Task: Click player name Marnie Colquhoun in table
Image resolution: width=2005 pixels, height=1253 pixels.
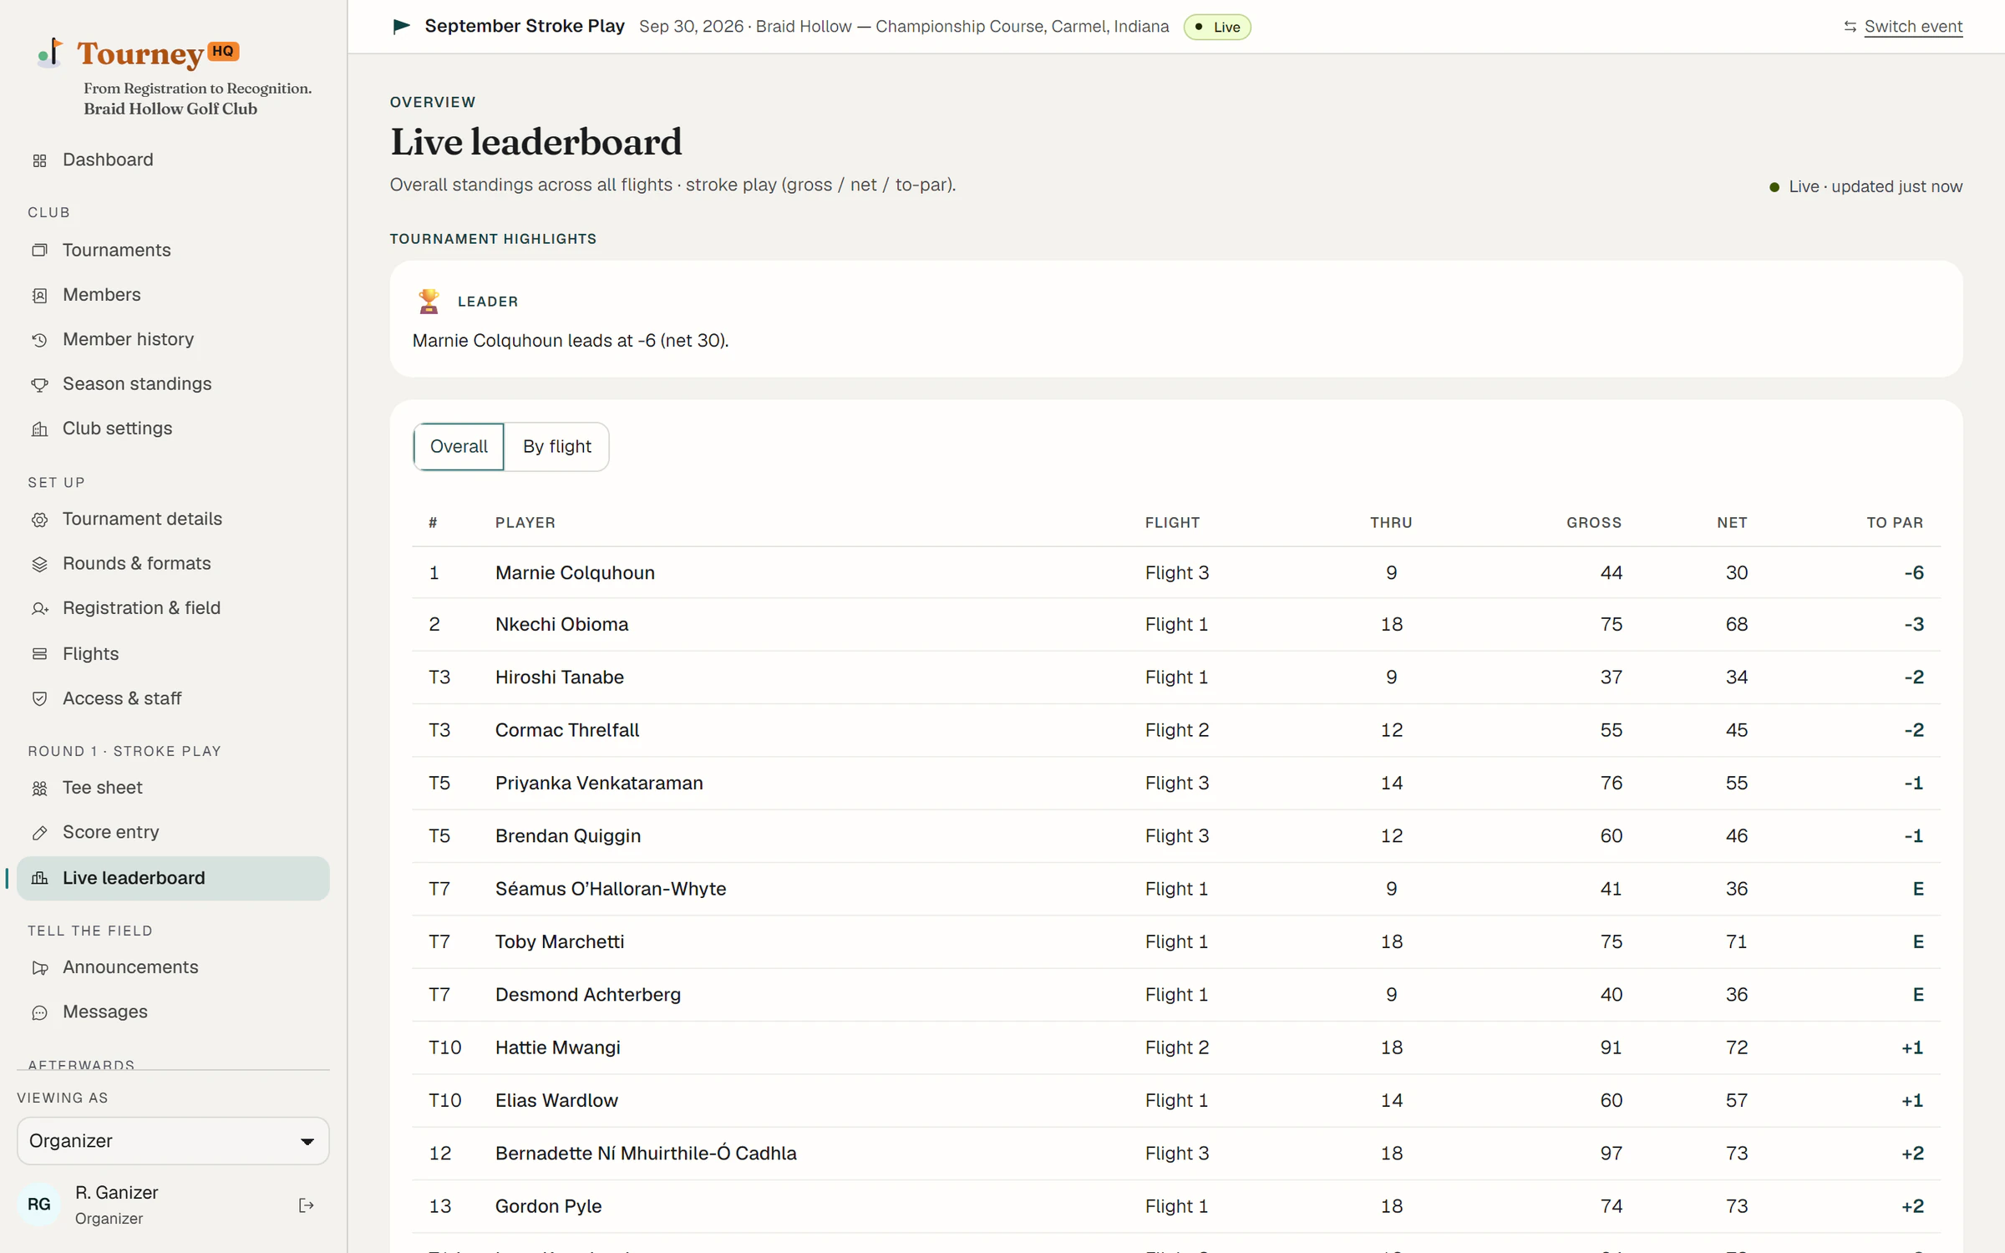Action: click(575, 572)
